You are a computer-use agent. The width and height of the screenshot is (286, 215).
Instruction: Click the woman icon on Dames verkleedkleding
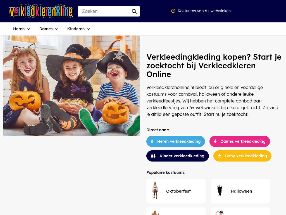coord(215,141)
